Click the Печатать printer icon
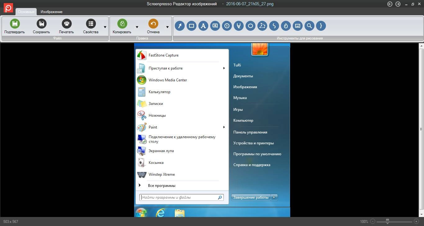Image resolution: width=424 pixels, height=226 pixels. coord(66,24)
